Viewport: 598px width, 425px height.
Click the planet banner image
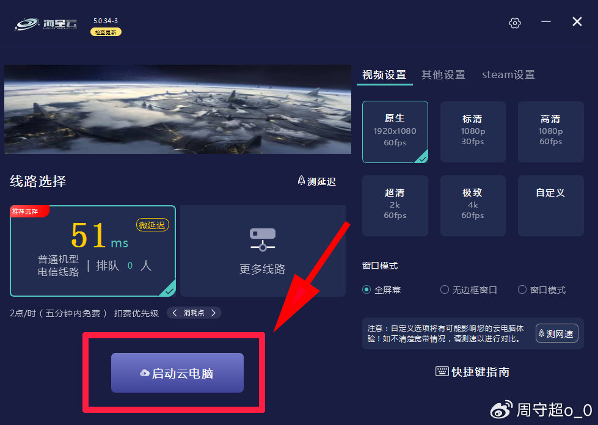(x=178, y=109)
